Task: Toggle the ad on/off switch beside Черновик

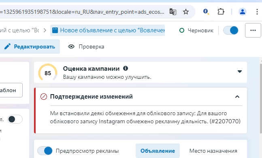Action: pyautogui.click(x=231, y=30)
